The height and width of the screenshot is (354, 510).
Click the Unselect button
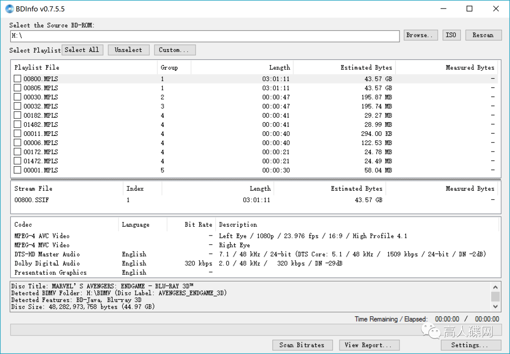[128, 50]
